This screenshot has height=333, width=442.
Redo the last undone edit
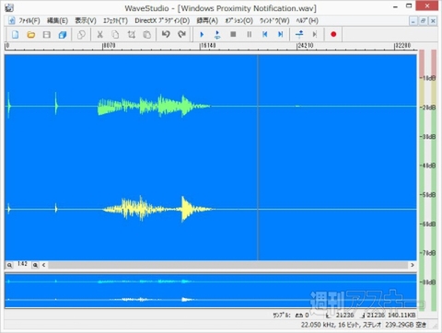[x=181, y=34]
